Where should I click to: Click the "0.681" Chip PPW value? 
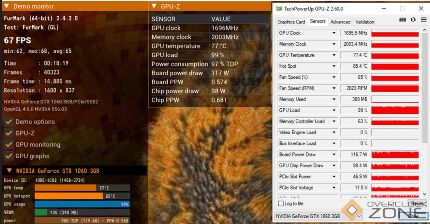point(219,100)
